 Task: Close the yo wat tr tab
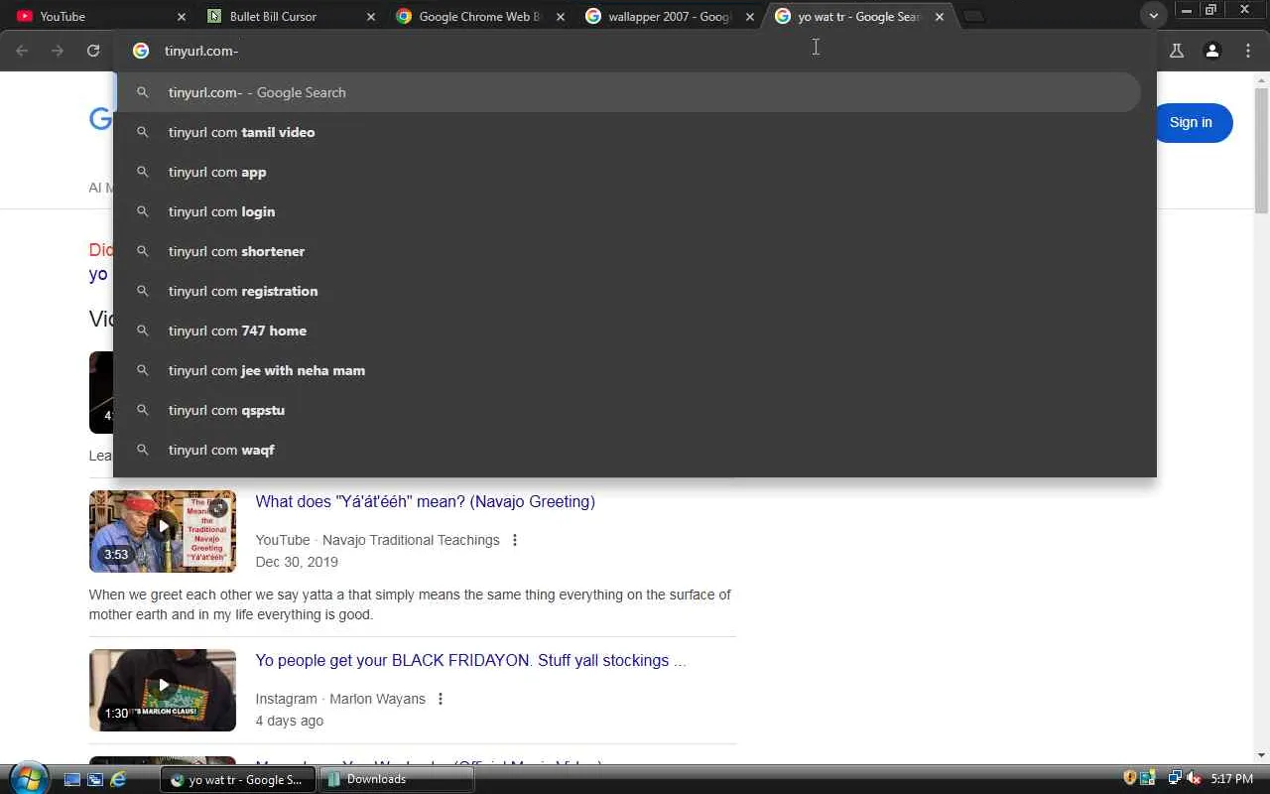click(x=940, y=17)
